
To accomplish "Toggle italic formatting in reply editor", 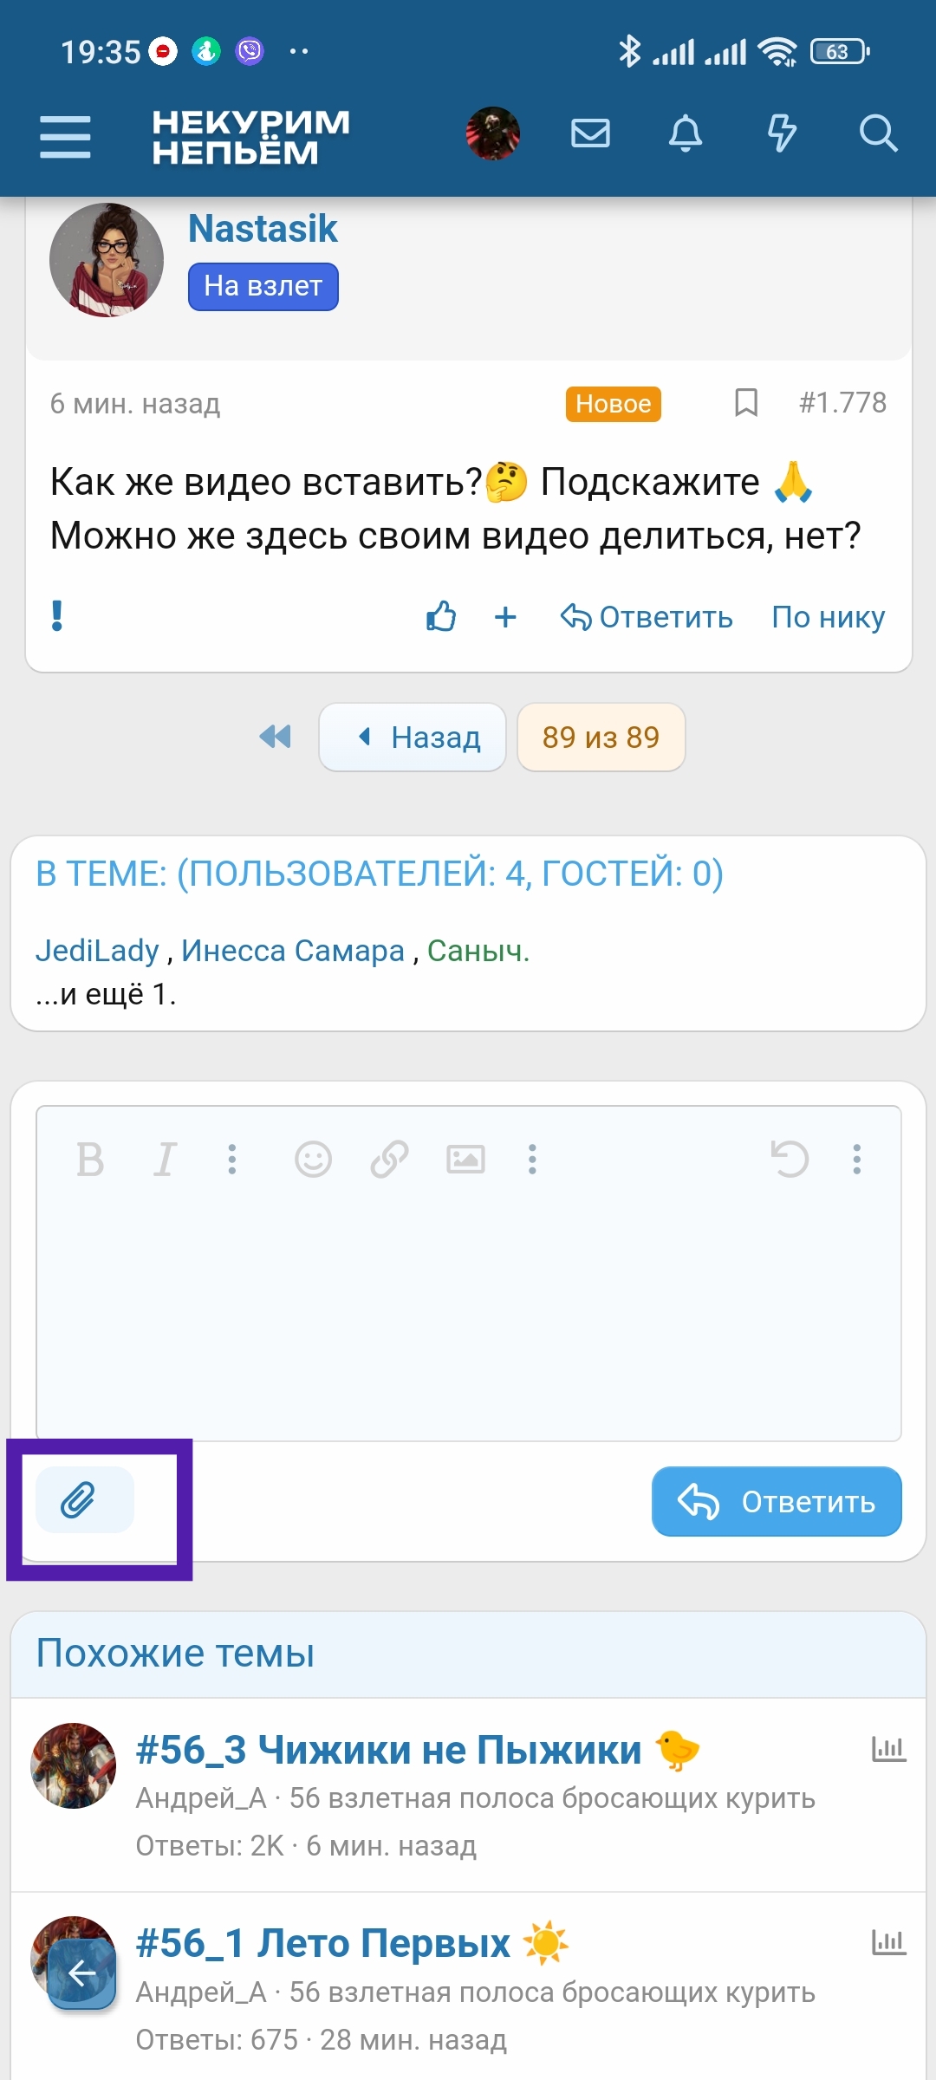I will pos(165,1159).
